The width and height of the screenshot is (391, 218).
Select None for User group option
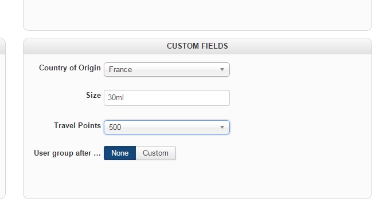(x=120, y=153)
